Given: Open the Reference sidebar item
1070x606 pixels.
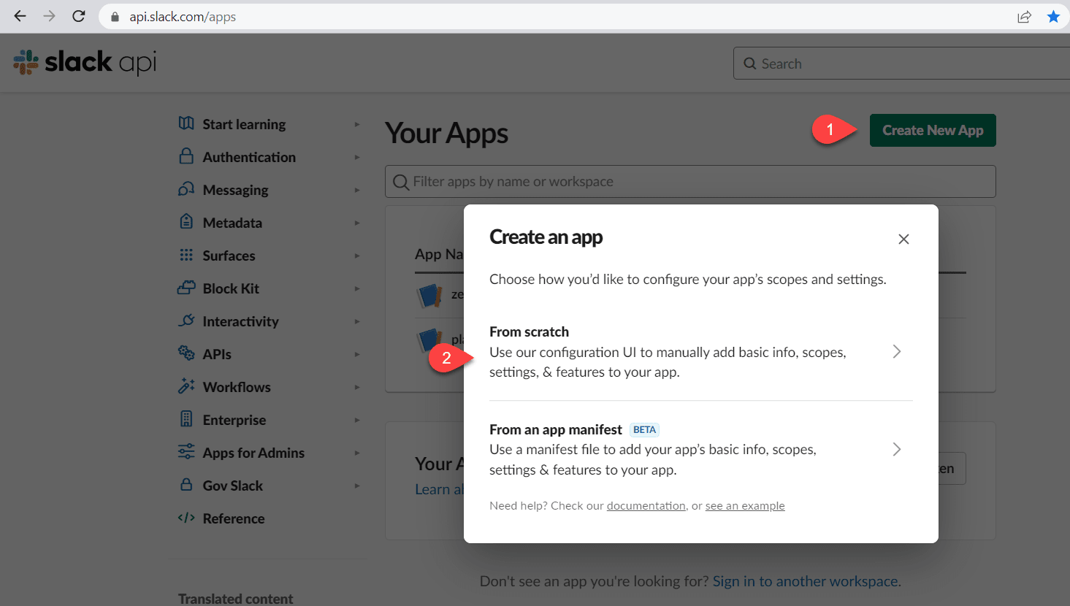Looking at the screenshot, I should [x=233, y=518].
